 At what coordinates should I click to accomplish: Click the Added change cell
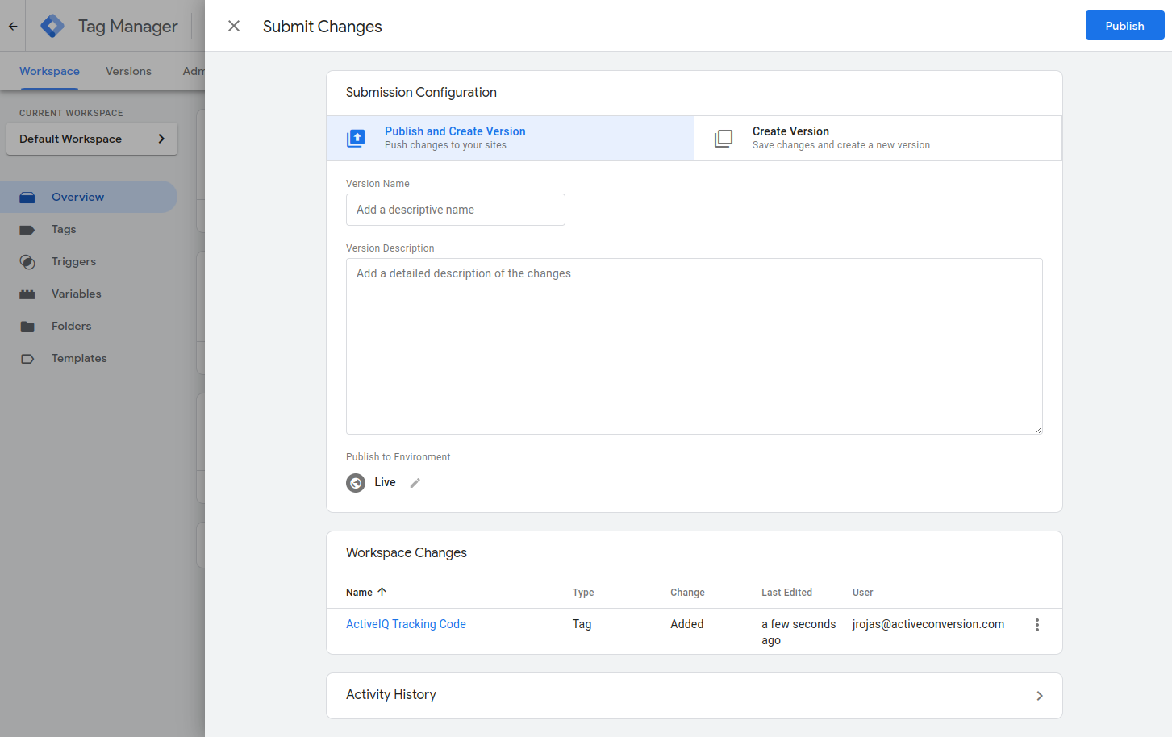point(686,624)
